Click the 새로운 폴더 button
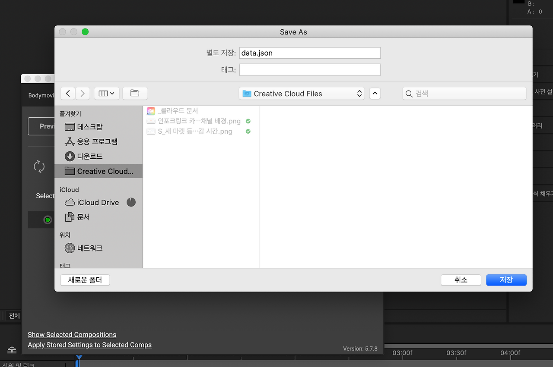This screenshot has height=367, width=553. click(x=85, y=280)
